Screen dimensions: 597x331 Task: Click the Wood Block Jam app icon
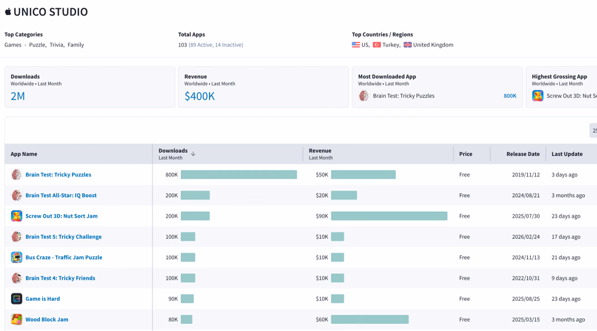pos(17,319)
